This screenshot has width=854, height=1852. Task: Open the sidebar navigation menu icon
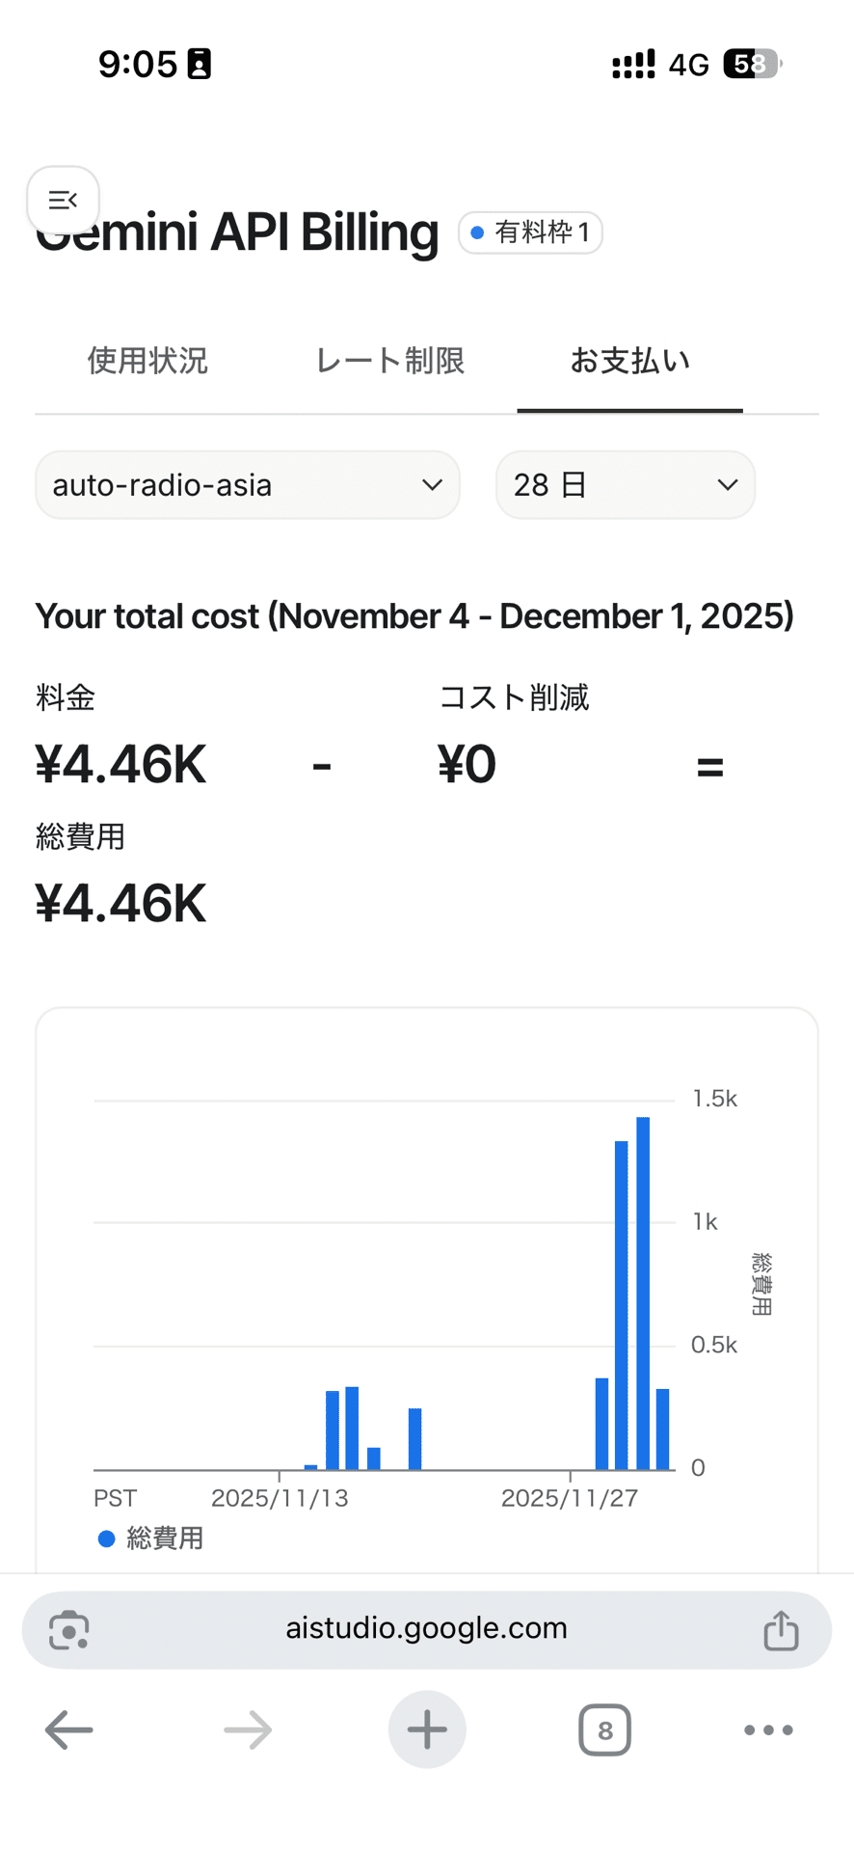(63, 201)
